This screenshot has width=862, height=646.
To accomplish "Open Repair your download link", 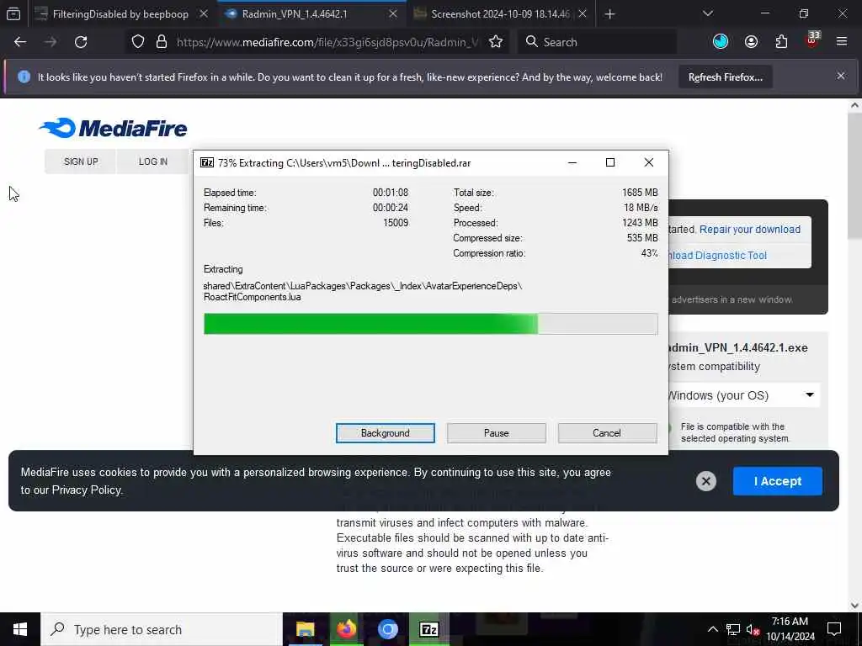I will [x=750, y=230].
